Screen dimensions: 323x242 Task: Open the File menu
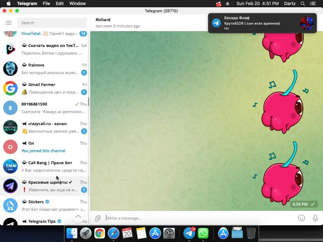tap(46, 3)
